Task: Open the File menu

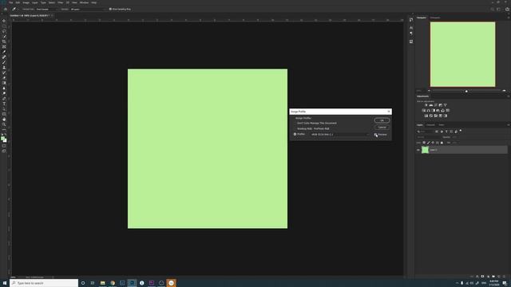Action: 11,2
